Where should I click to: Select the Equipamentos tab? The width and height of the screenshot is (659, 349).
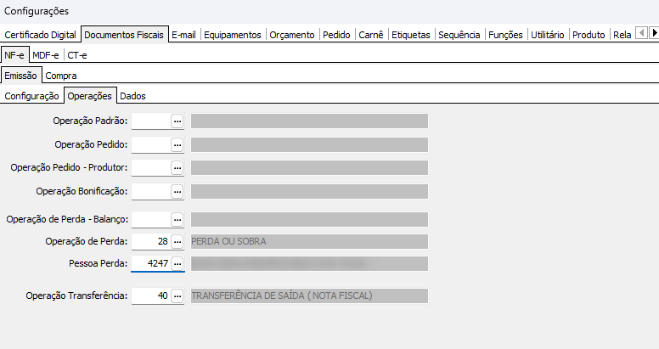(x=233, y=35)
